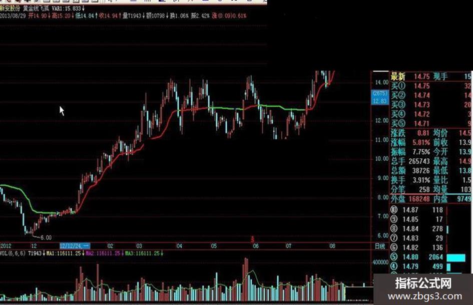Click the 日线 period label

pos(380,246)
